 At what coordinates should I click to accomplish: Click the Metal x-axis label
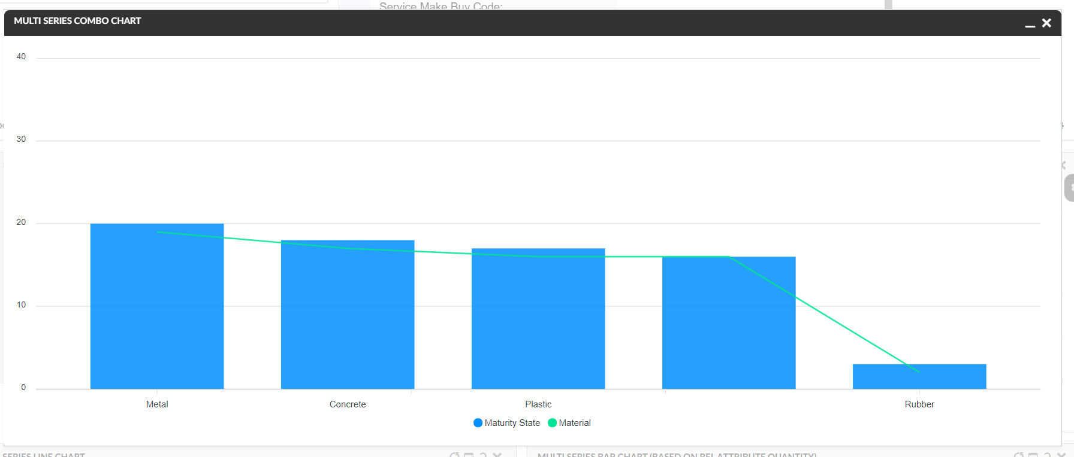tap(157, 404)
